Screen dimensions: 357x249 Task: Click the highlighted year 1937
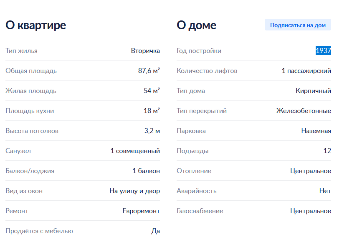(x=323, y=51)
